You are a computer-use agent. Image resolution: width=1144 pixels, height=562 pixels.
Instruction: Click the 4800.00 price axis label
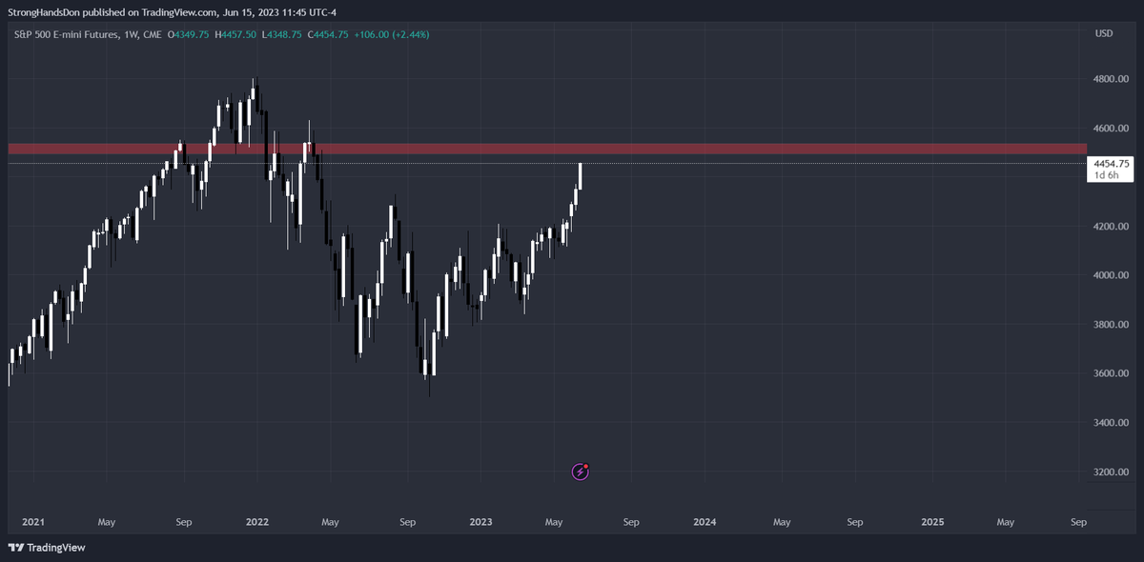tap(1112, 79)
